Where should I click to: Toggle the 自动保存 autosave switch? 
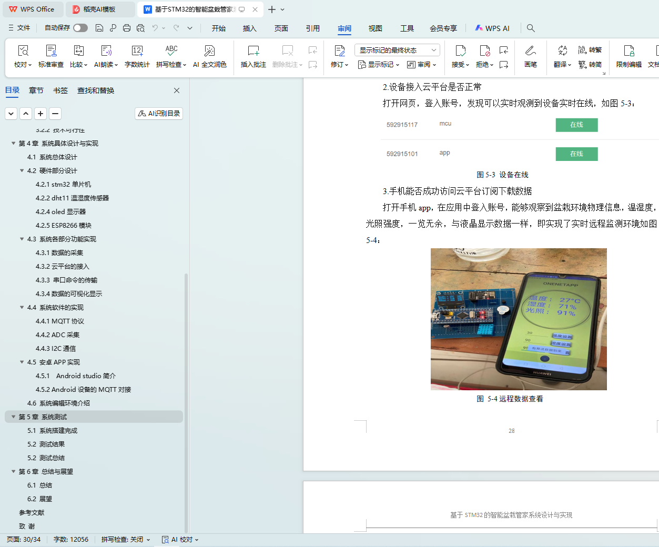[80, 28]
